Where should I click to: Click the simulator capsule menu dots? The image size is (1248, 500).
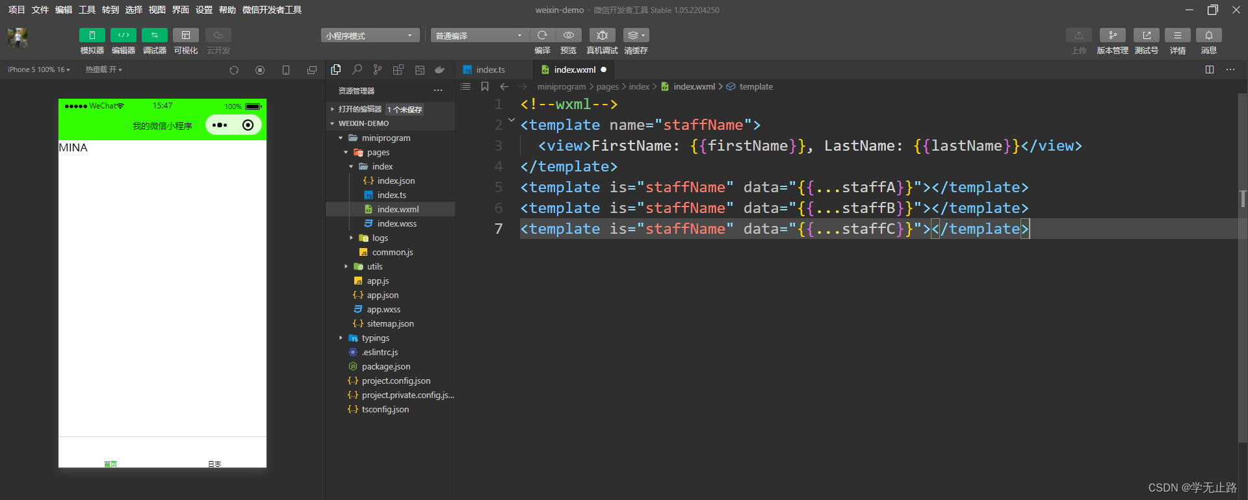point(220,125)
